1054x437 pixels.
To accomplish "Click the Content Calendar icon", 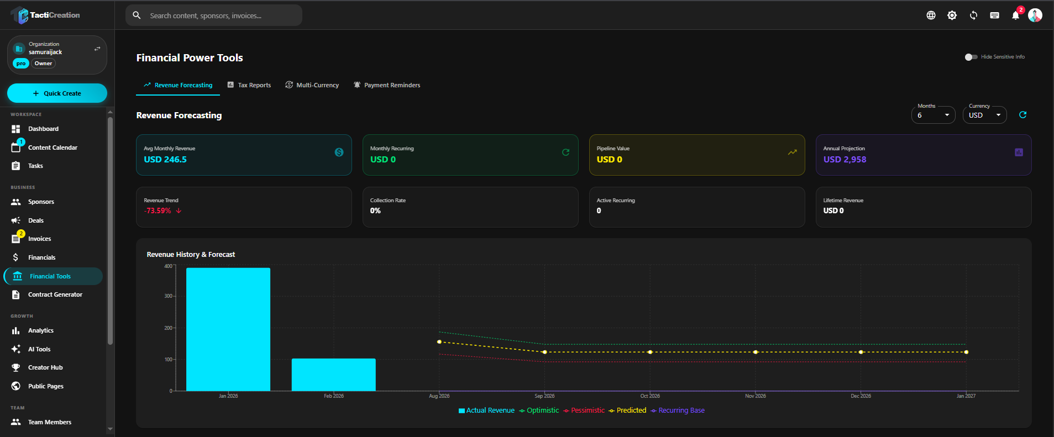I will pyautogui.click(x=16, y=148).
